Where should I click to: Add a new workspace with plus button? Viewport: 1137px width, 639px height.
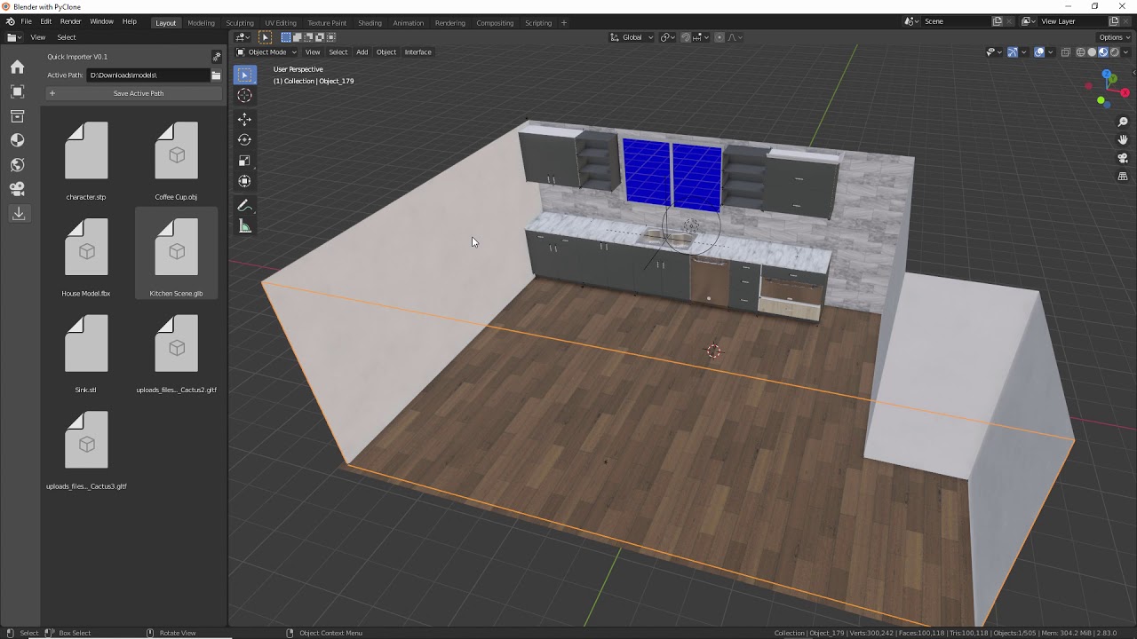pyautogui.click(x=563, y=22)
